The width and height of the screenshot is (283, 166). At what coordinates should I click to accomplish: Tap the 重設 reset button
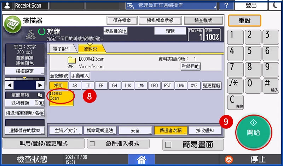coord(244,20)
